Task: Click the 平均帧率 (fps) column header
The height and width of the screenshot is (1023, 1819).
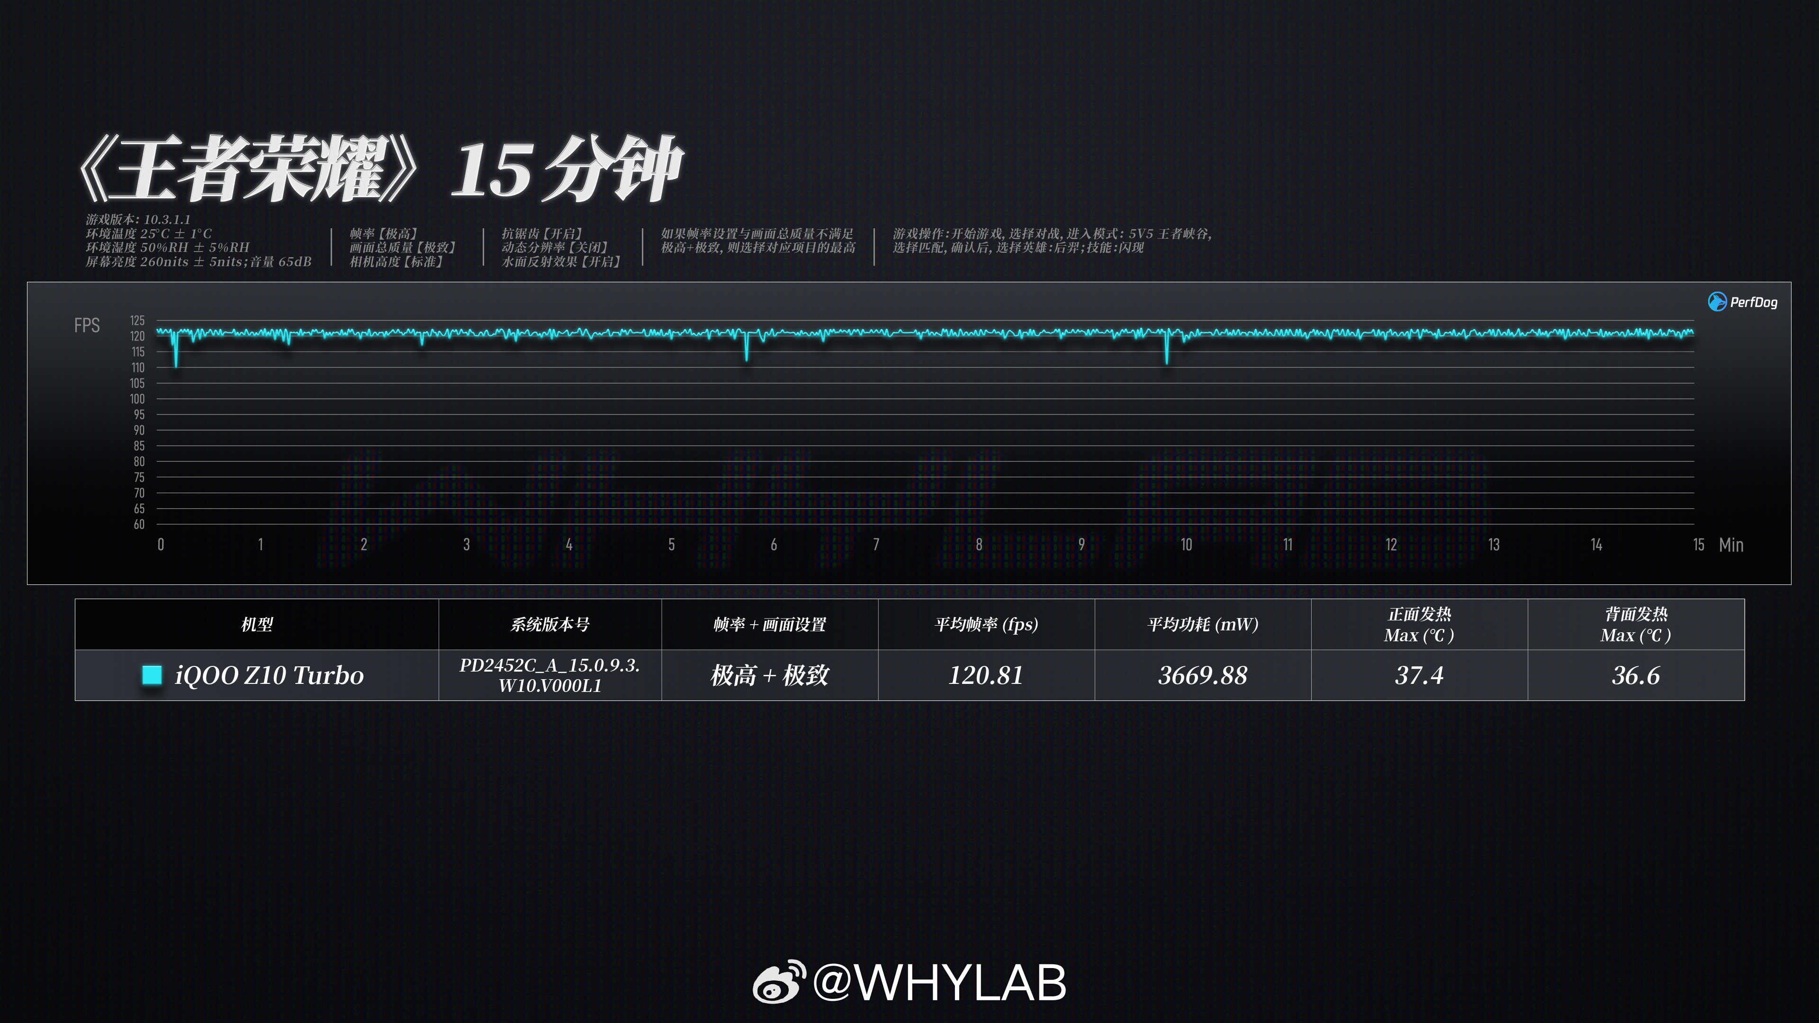Action: click(986, 624)
